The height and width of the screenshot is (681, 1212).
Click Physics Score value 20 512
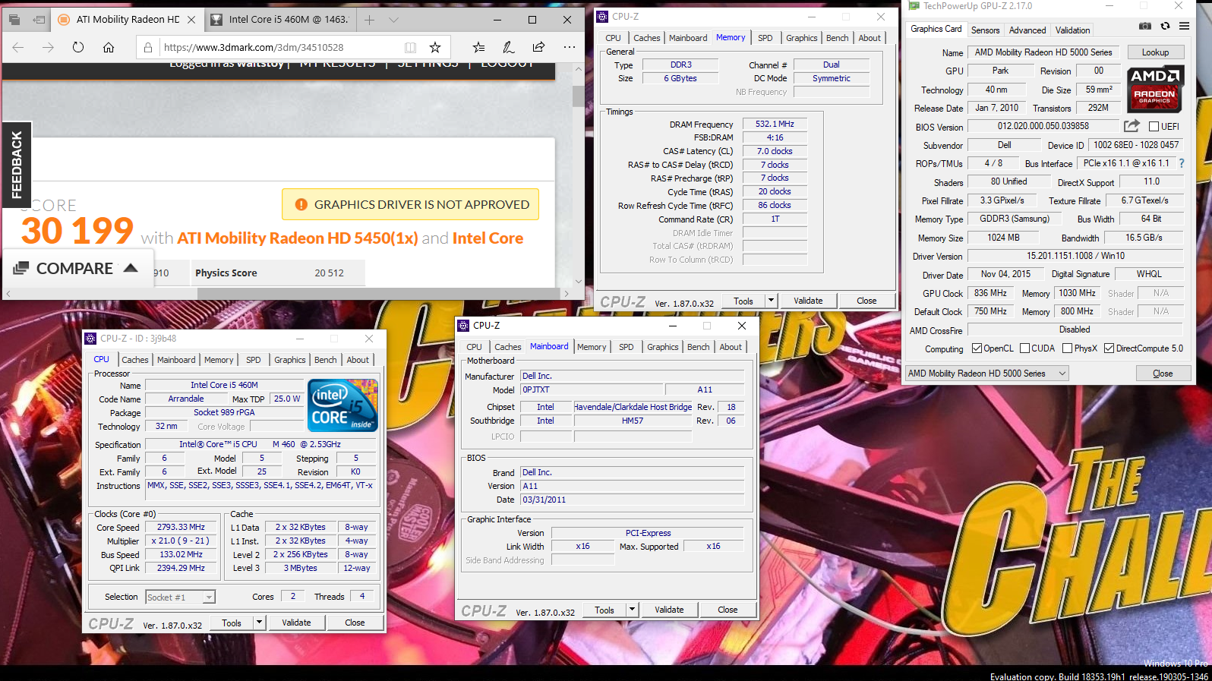pos(329,273)
